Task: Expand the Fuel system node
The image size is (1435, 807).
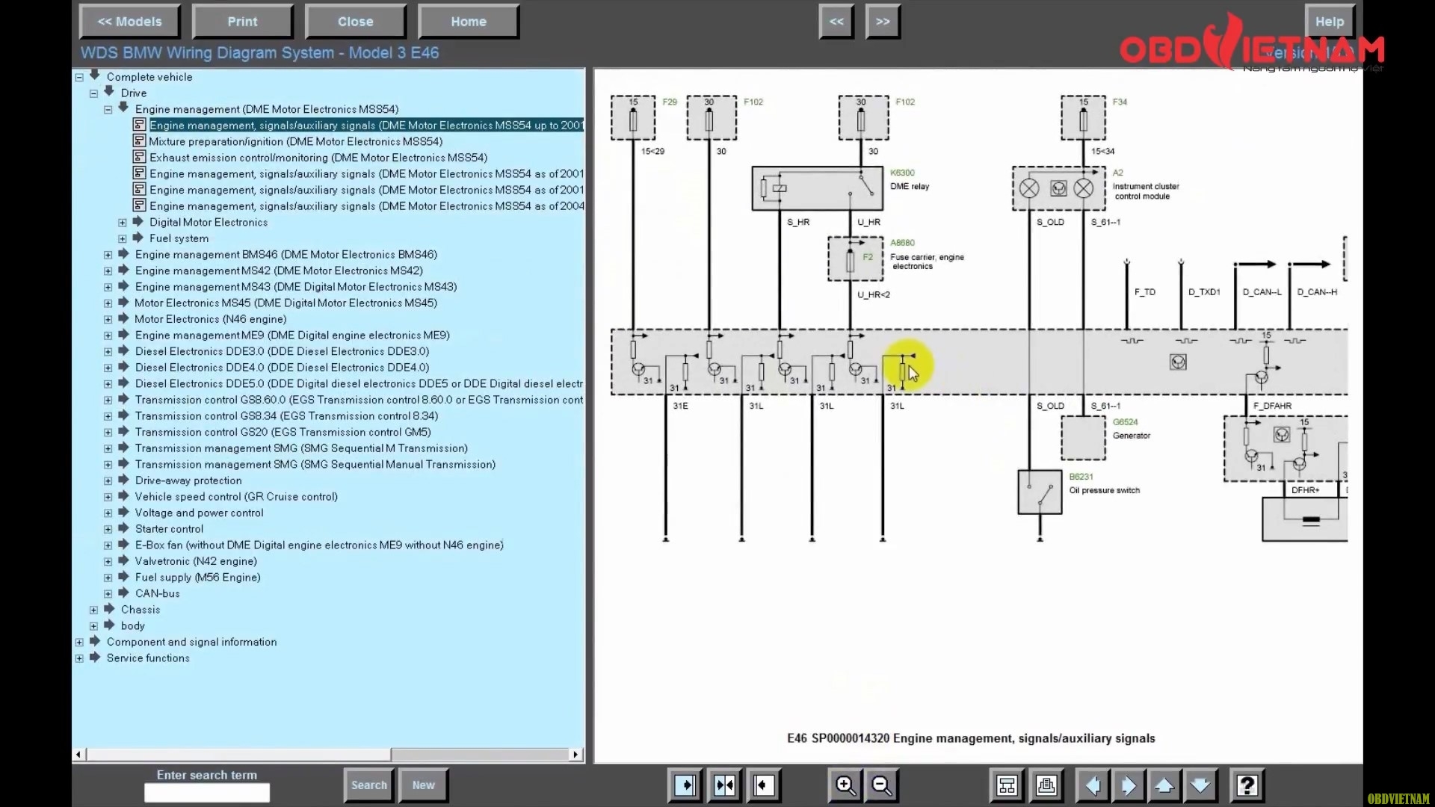Action: click(123, 239)
